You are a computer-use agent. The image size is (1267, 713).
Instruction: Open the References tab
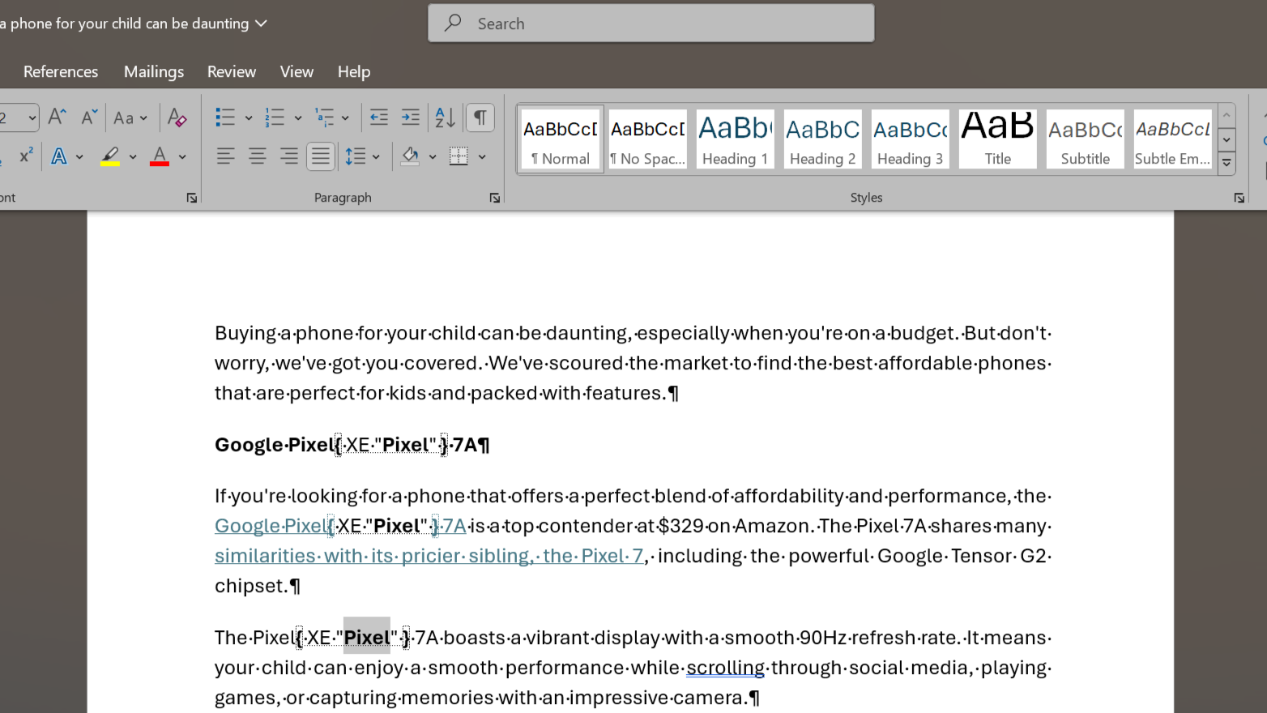click(x=61, y=71)
